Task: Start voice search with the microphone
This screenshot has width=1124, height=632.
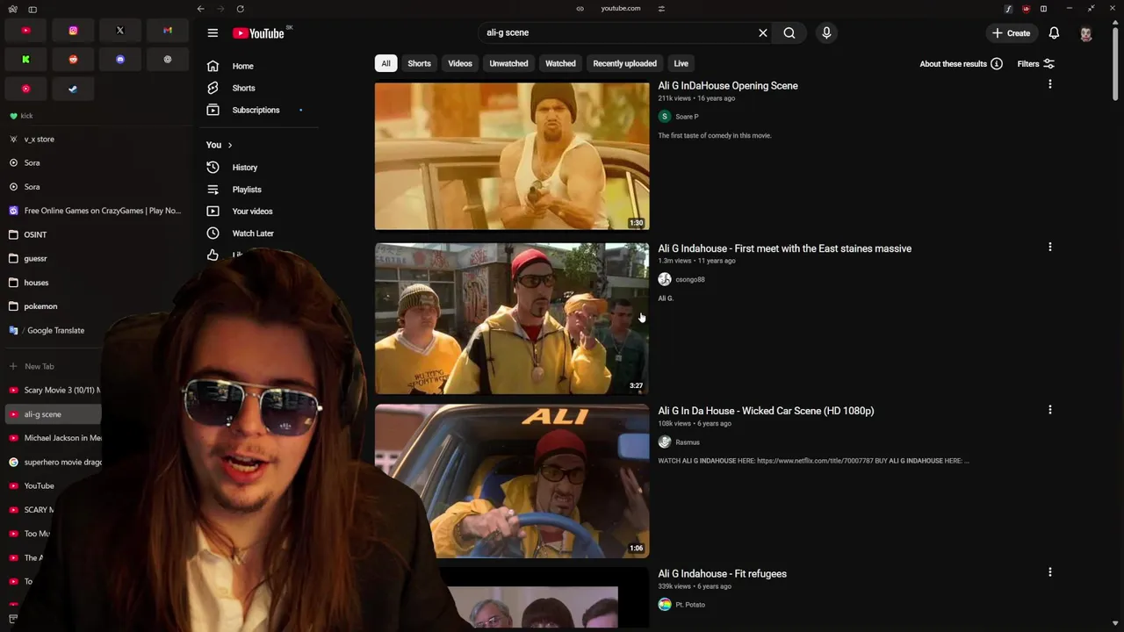Action: 826,32
